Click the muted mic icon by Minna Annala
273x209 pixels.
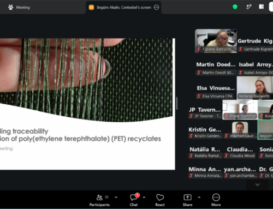click(191, 175)
